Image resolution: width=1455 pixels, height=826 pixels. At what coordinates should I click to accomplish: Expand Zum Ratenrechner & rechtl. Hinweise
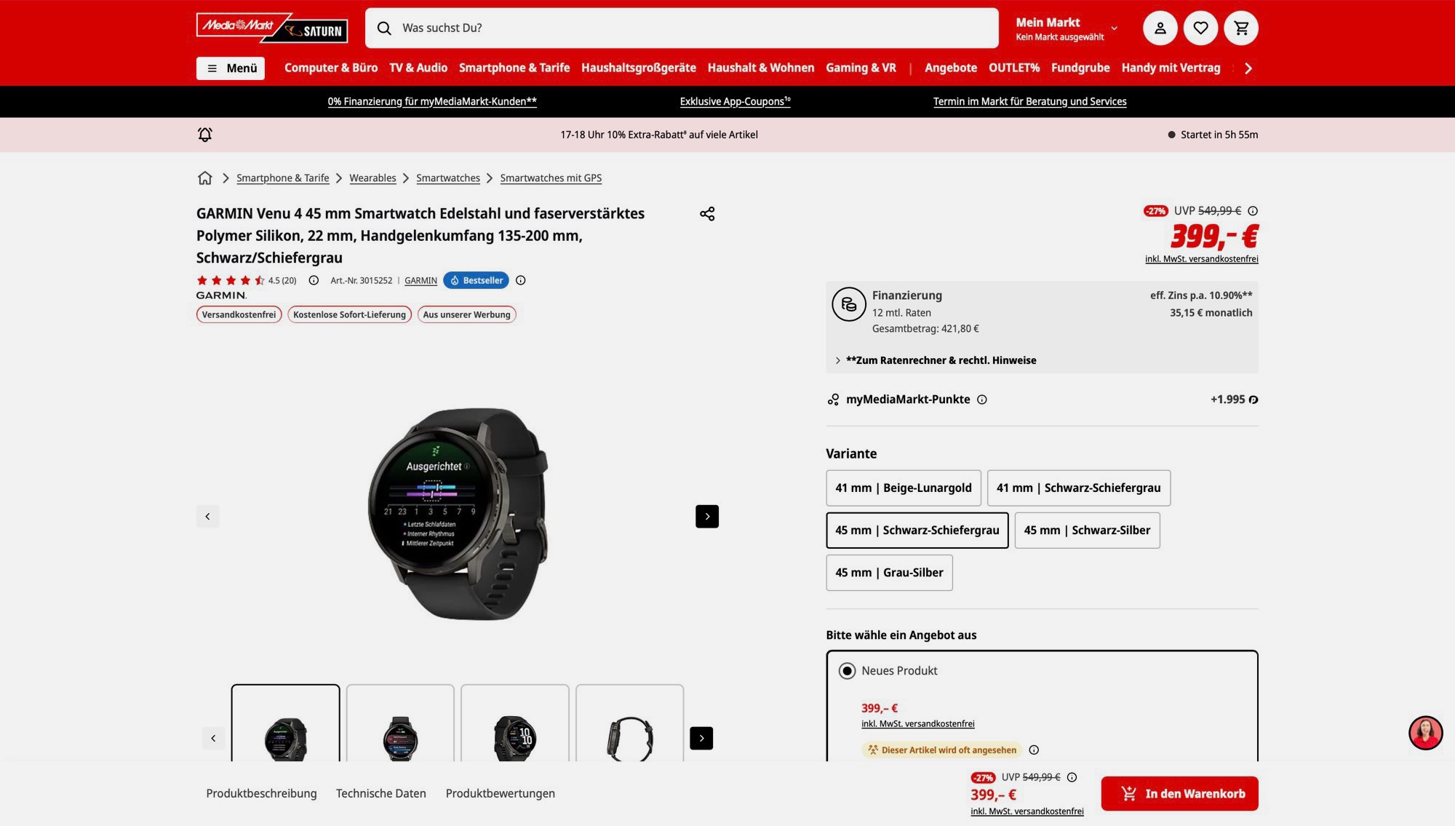pyautogui.click(x=940, y=360)
